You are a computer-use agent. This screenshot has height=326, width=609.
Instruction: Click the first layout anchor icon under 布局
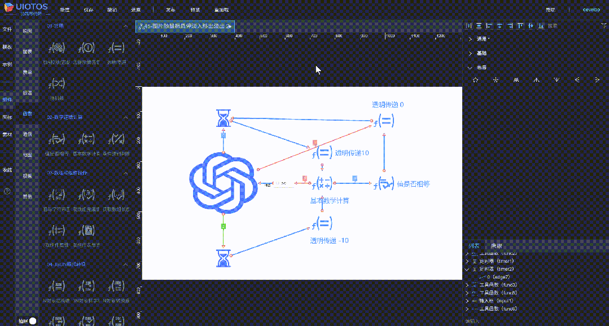point(475,80)
